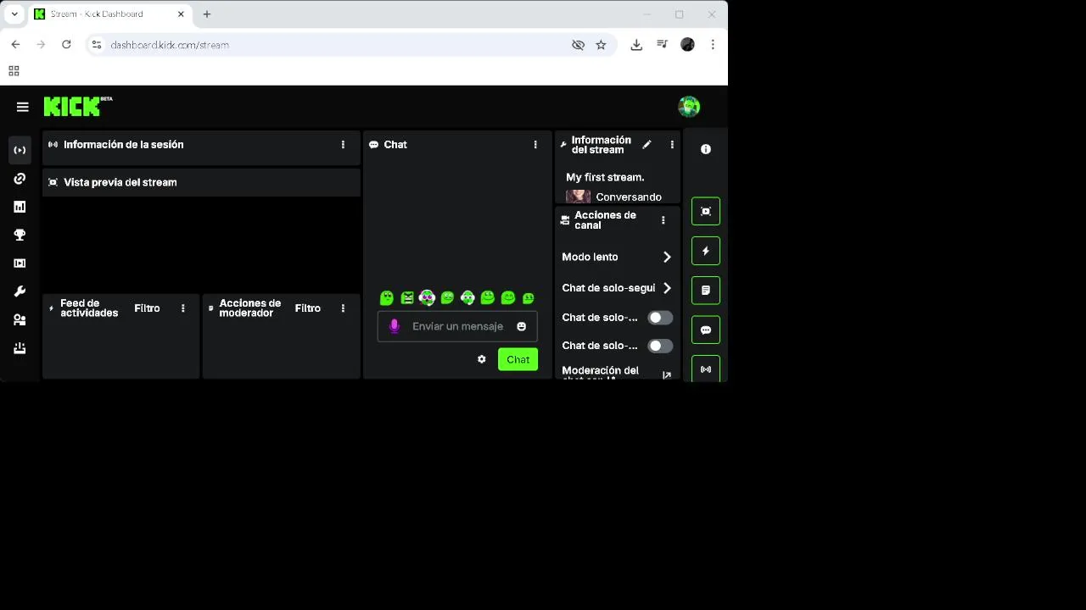This screenshot has height=610, width=1086.
Task: Select the Stream broadcast icon in the sidebar
Action: (20, 150)
